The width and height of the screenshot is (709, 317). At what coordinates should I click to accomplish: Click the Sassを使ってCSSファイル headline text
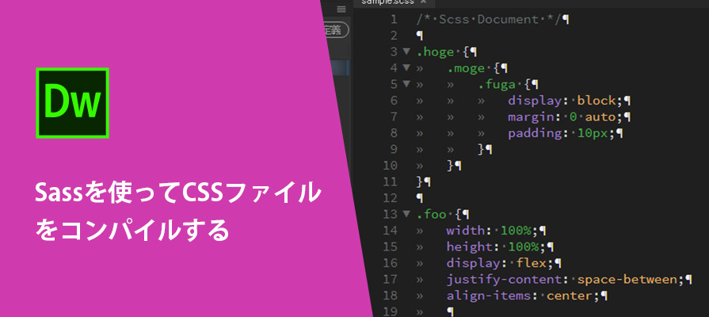pos(177,193)
